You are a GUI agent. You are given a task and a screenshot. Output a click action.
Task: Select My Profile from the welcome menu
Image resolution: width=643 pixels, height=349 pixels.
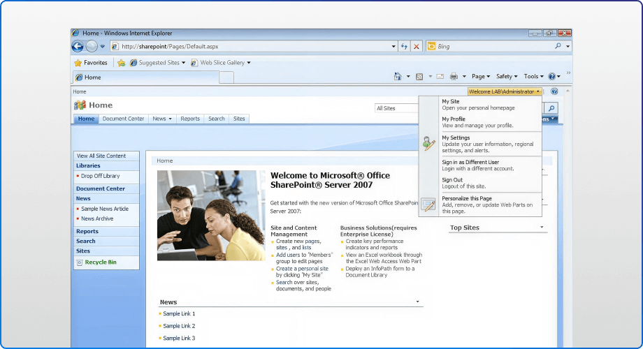click(x=480, y=122)
